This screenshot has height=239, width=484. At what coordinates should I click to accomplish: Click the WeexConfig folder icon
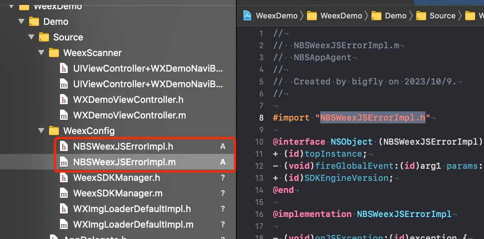point(54,131)
